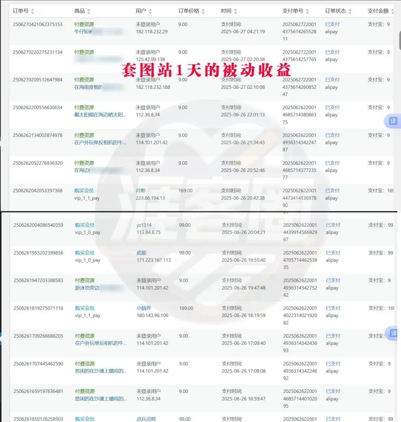Click the sort icon beside 支付金额 header
The height and width of the screenshot is (422, 401).
coord(392,11)
